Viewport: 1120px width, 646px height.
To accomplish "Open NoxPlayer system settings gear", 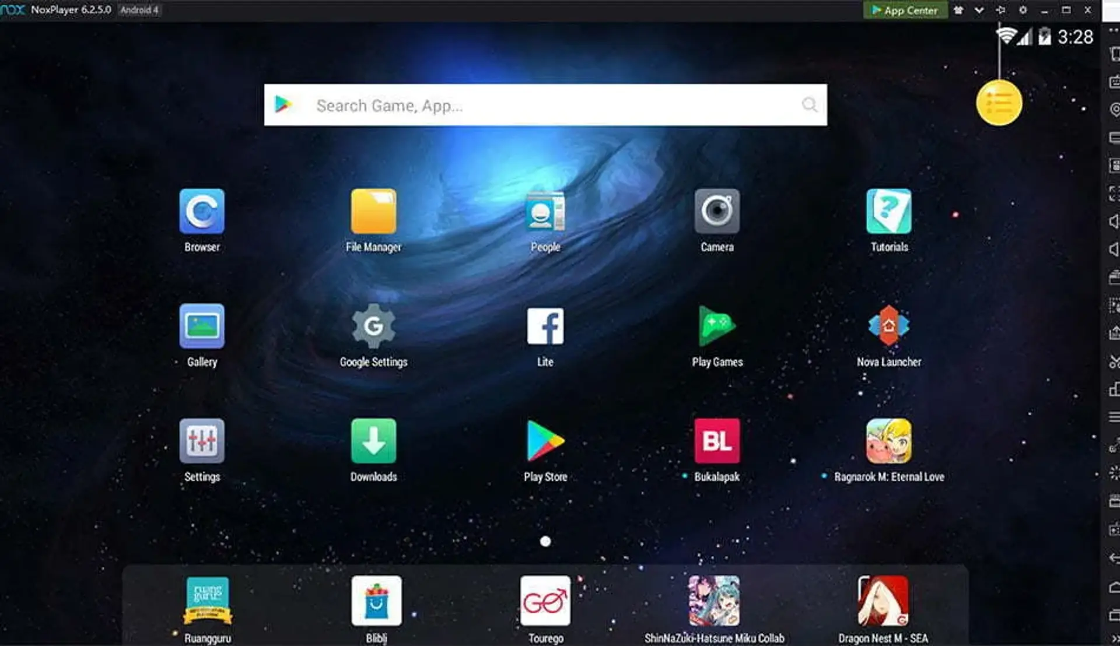I will coord(1023,10).
